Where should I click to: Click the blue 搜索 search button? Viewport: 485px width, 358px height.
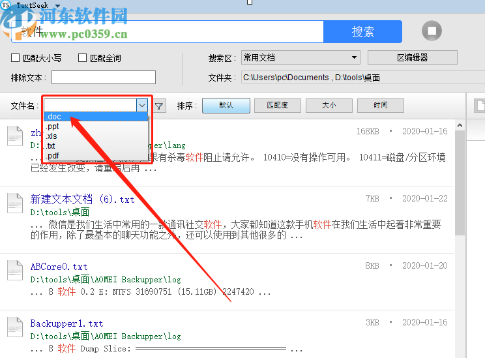[362, 31]
